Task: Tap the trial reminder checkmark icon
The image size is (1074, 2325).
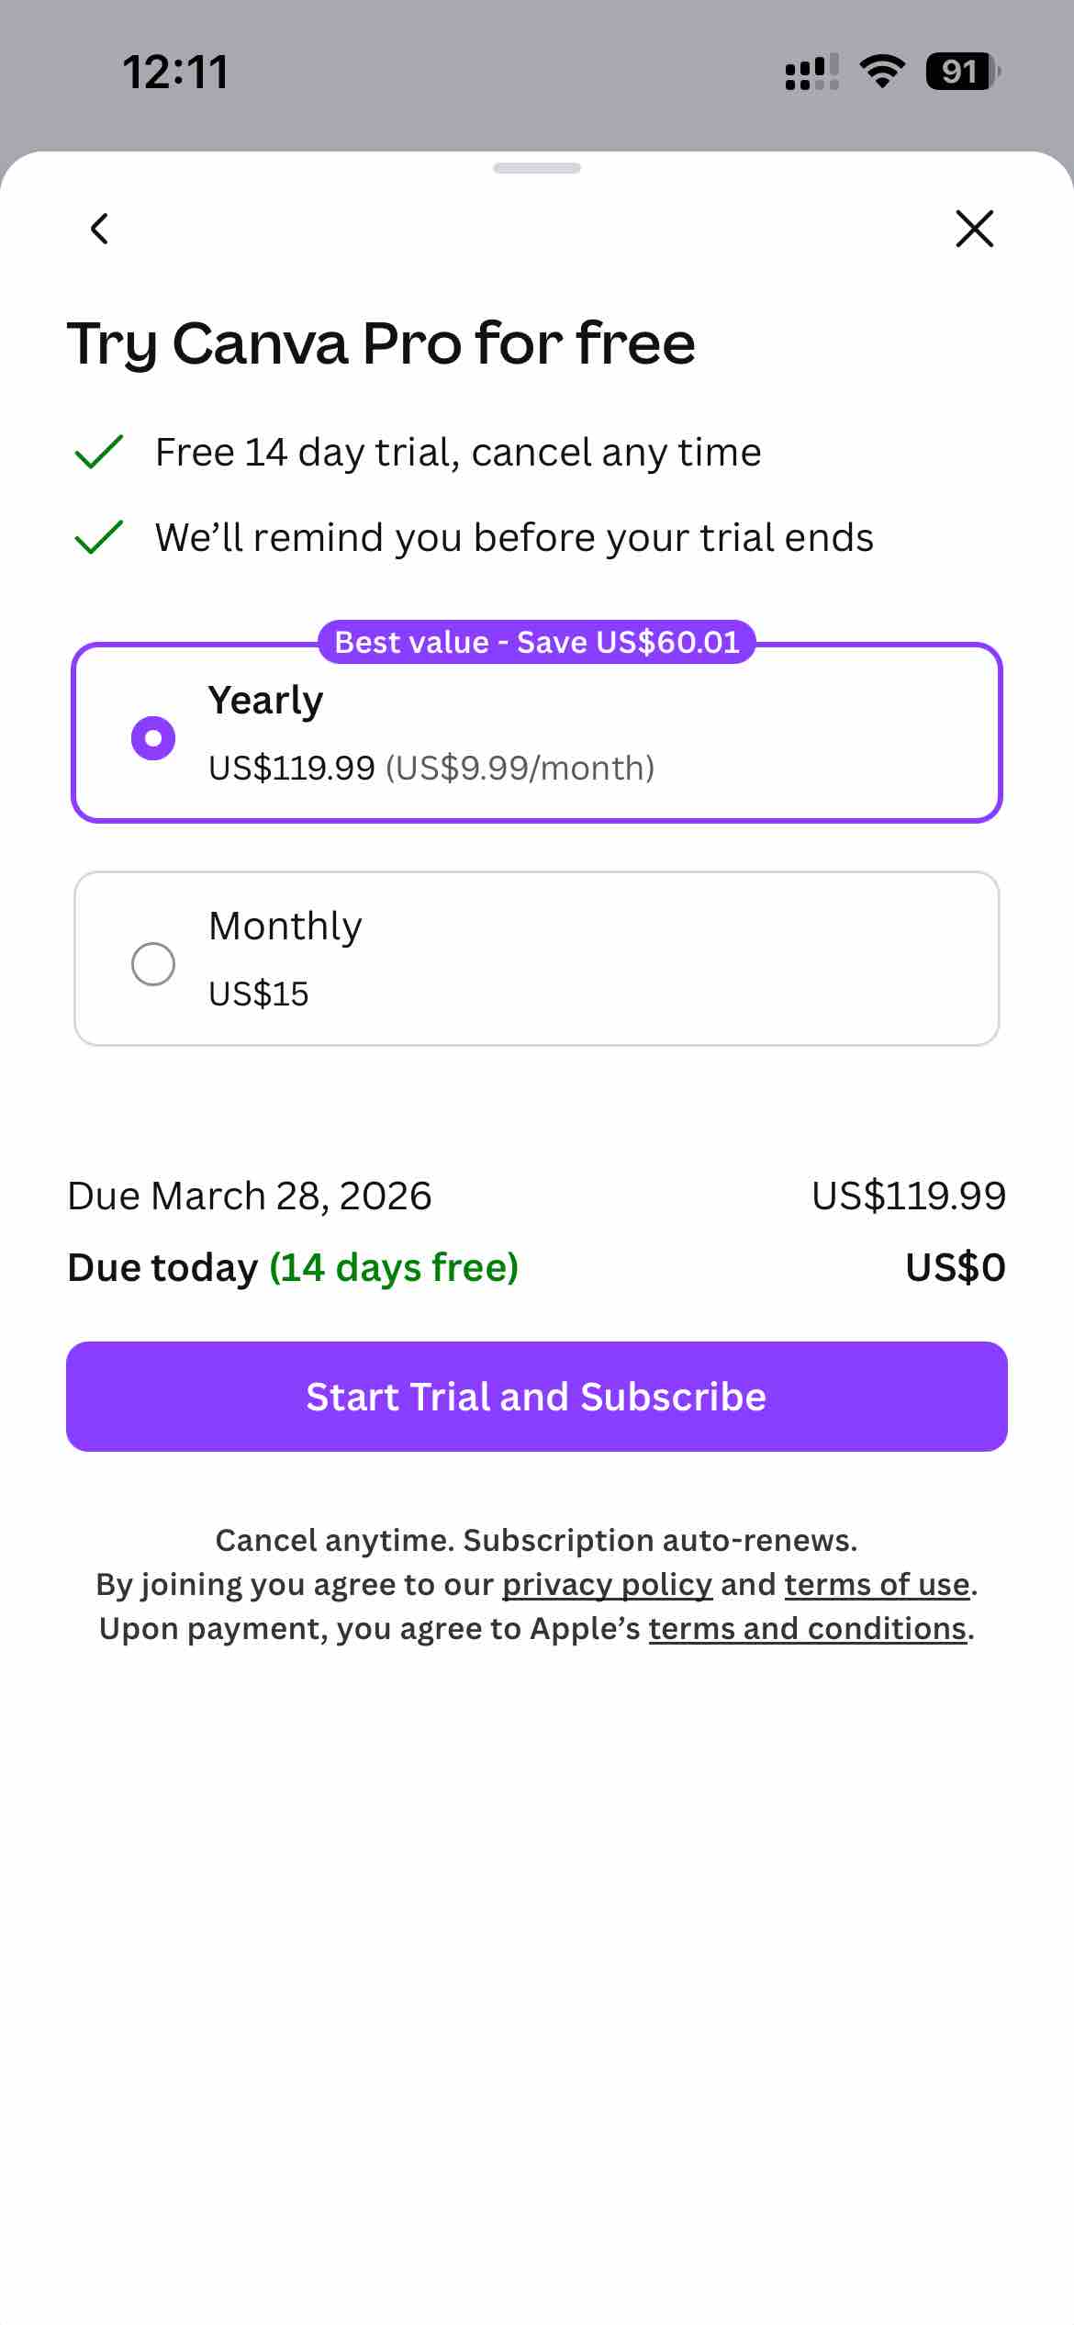Action: pos(98,537)
